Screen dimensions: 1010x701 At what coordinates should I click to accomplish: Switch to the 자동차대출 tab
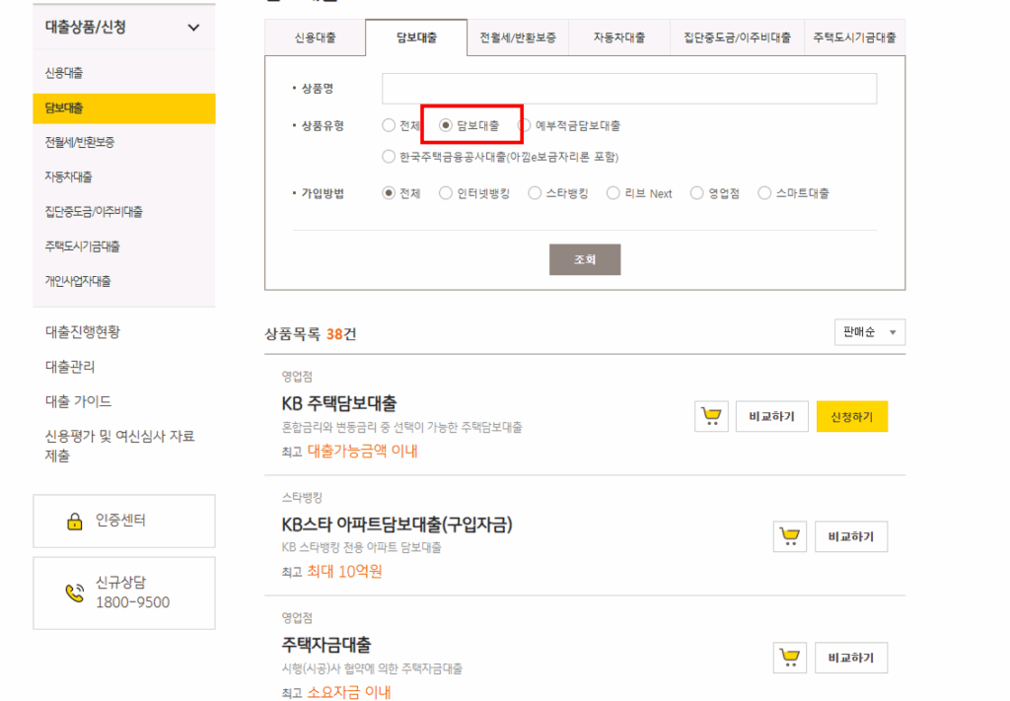point(619,37)
